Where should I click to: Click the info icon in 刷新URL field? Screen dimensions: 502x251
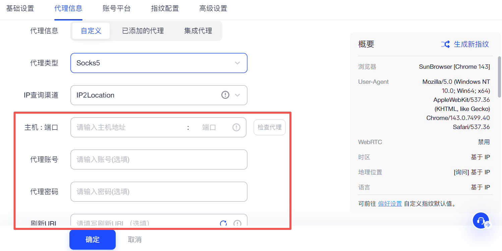pos(237,223)
